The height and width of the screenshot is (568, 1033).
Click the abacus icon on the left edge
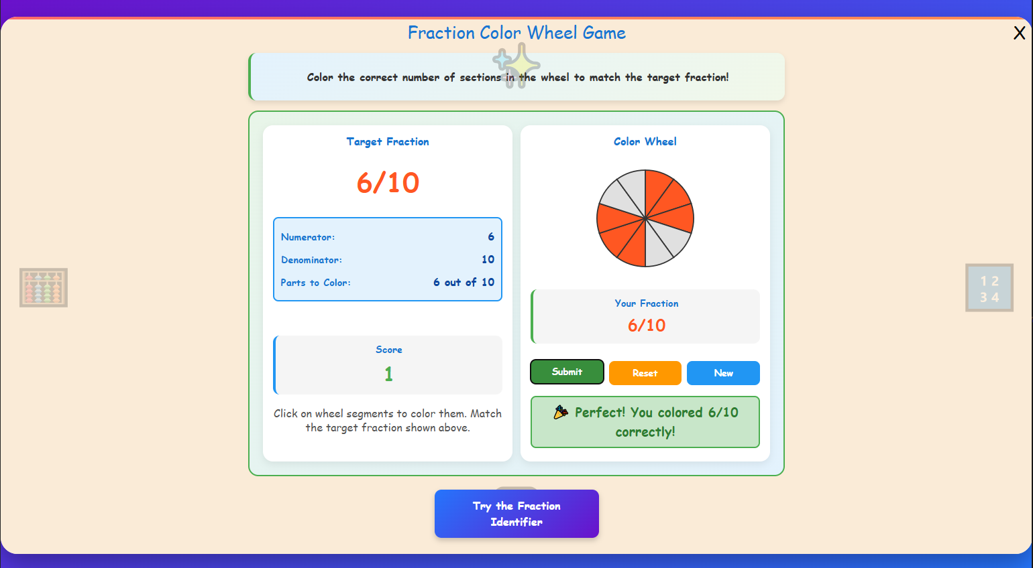[43, 287]
